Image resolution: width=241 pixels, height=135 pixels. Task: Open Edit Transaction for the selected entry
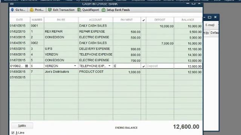coord(61,10)
